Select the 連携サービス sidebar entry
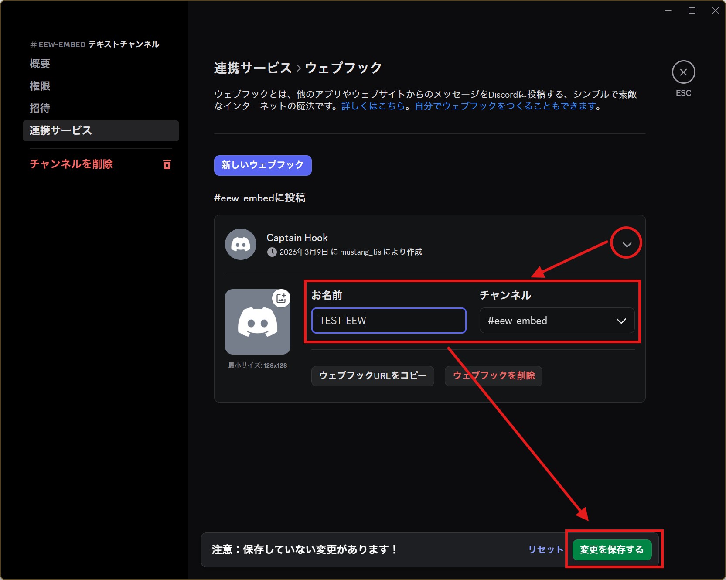Viewport: 726px width, 580px height. tap(60, 130)
